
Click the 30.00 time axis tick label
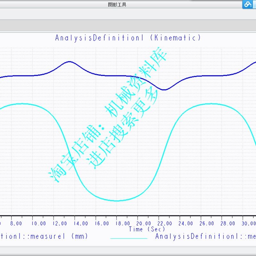pos(249,223)
